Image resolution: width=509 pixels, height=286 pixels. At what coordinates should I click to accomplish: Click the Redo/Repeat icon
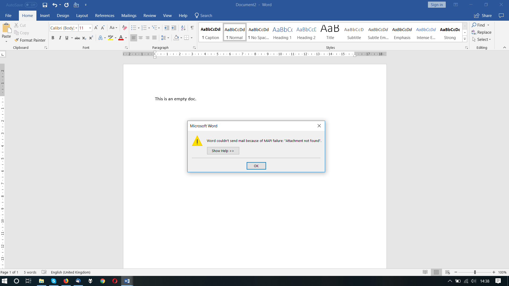coord(66,5)
